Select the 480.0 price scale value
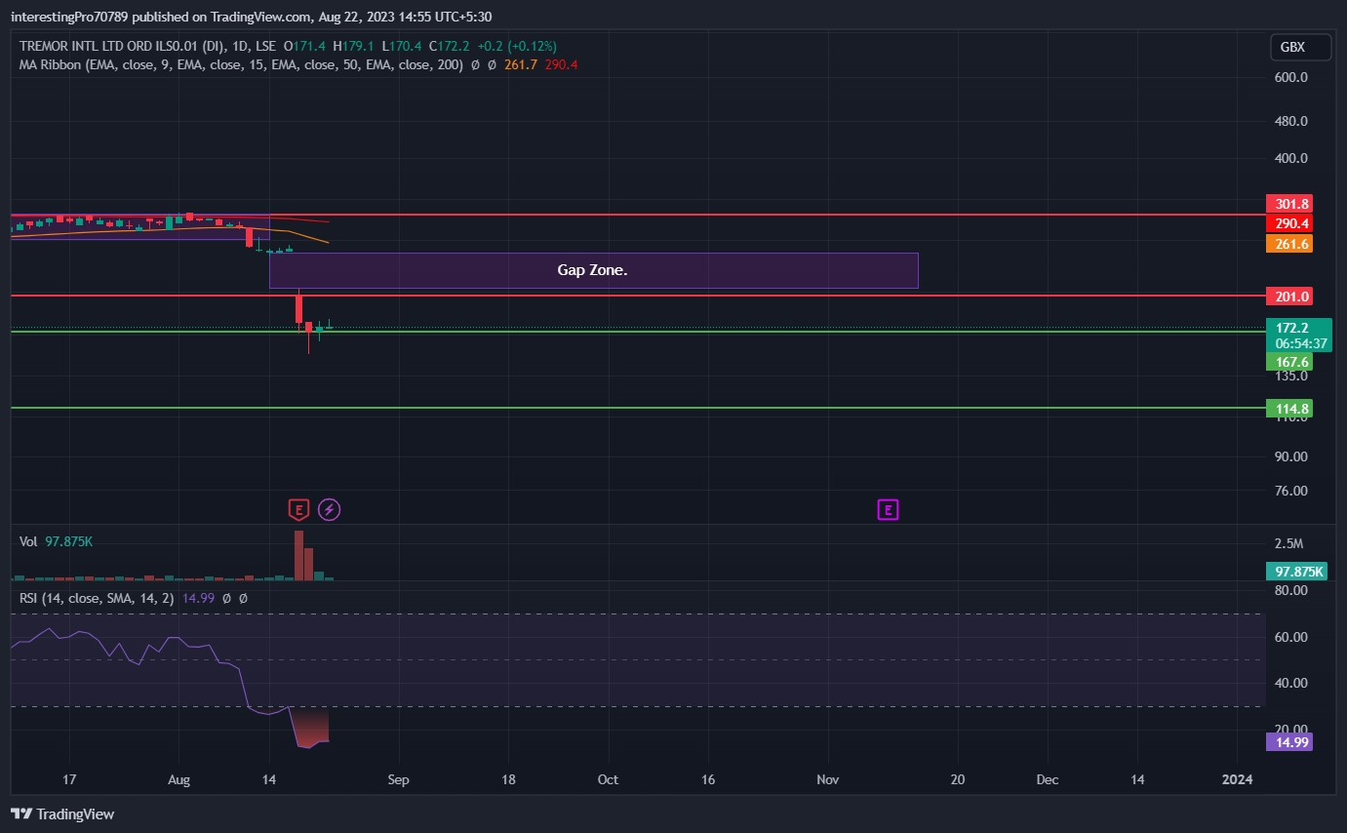The height and width of the screenshot is (833, 1347). click(1291, 121)
